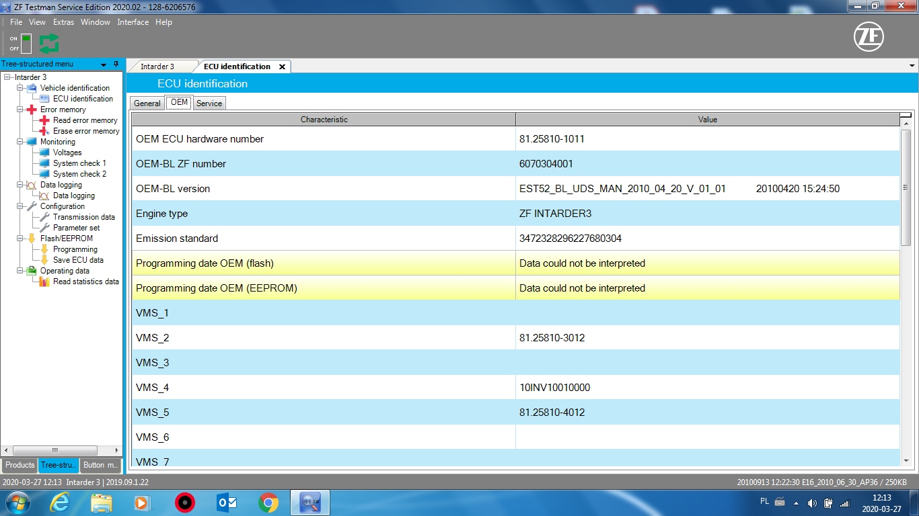Launch Google Chrome from the taskbar
919x516 pixels.
pos(268,503)
